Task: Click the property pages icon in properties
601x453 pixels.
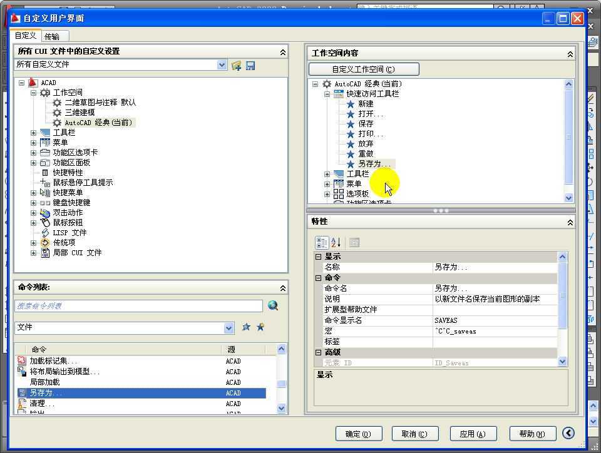Action: [354, 242]
